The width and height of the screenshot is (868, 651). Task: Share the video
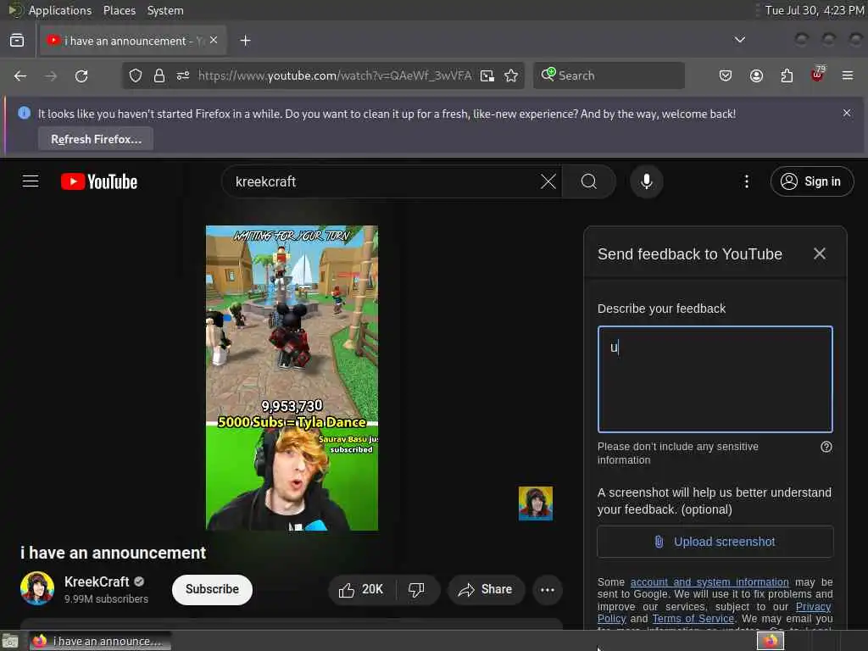(x=486, y=590)
